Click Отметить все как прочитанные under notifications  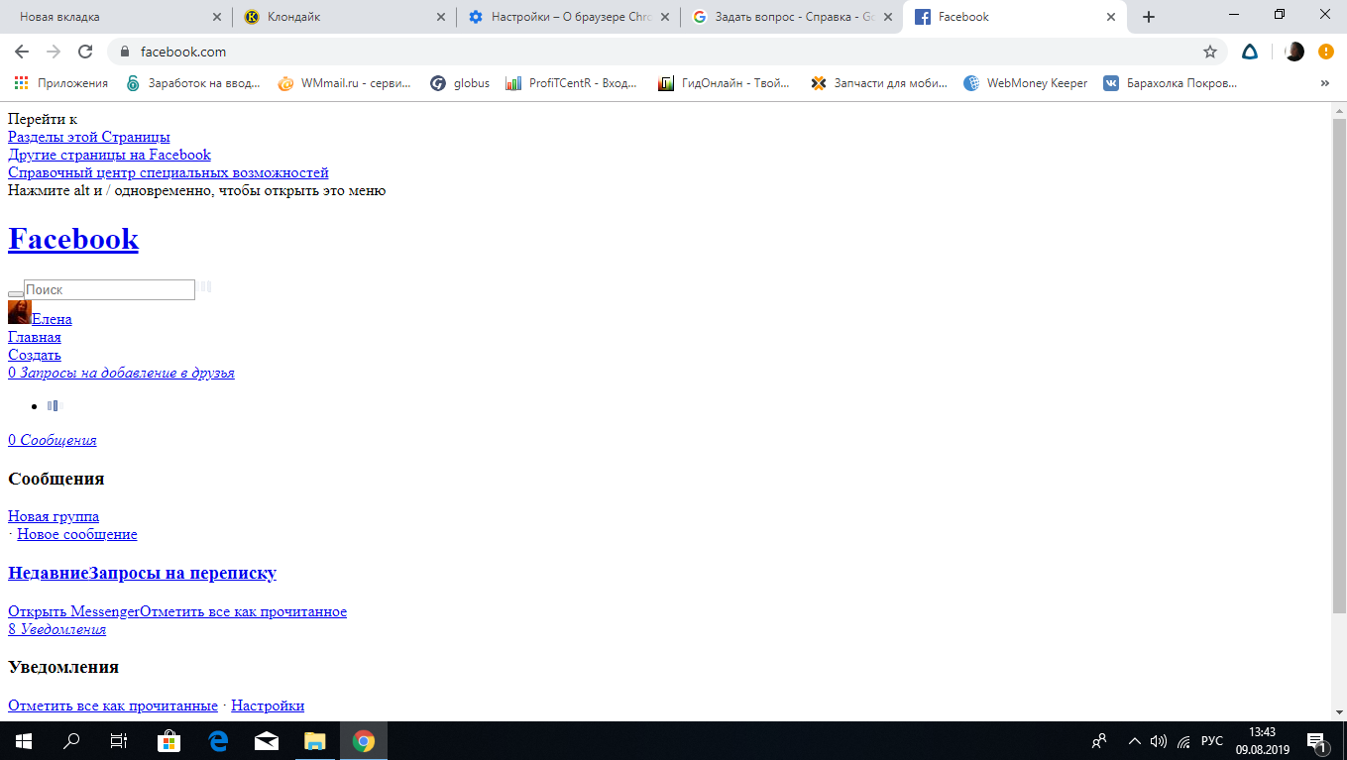click(113, 706)
